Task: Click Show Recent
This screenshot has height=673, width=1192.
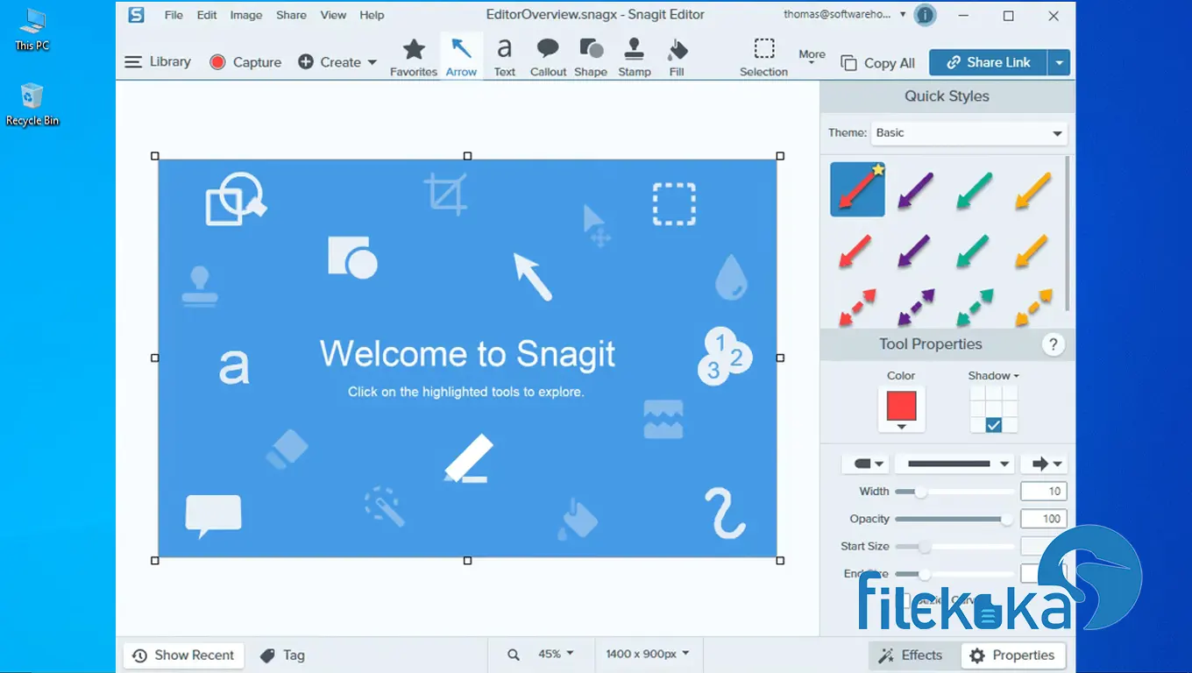Action: (184, 655)
